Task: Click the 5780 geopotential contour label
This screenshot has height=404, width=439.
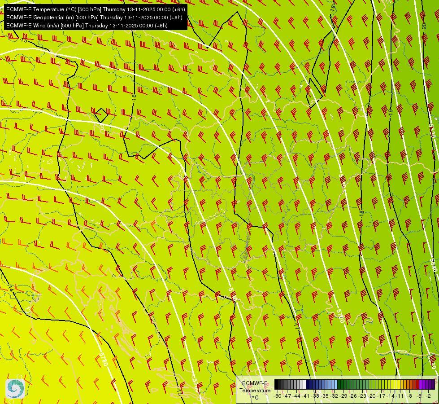Action: [x=104, y=359]
